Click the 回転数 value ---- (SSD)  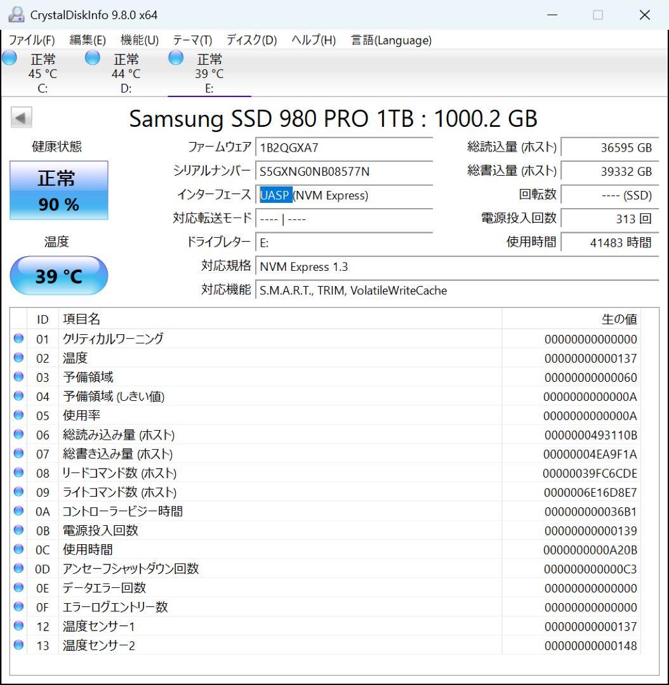[610, 195]
